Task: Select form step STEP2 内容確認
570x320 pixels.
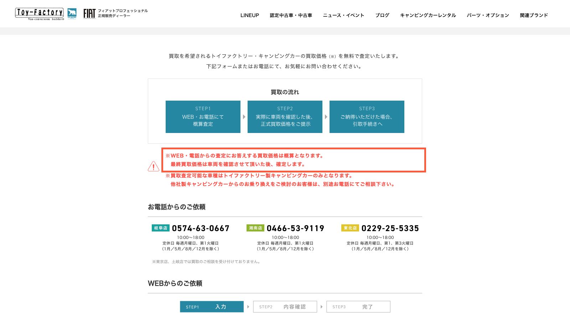Action: click(285, 306)
